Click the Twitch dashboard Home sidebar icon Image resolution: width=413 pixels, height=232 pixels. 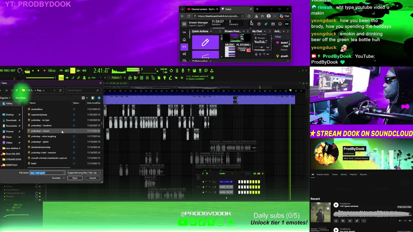point(184,40)
